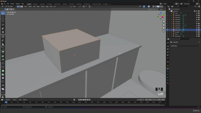Open the Render menu

[x=12, y=4]
